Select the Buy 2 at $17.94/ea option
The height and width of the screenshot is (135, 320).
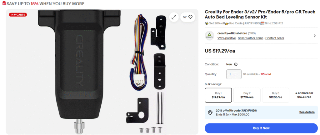[x=247, y=95]
